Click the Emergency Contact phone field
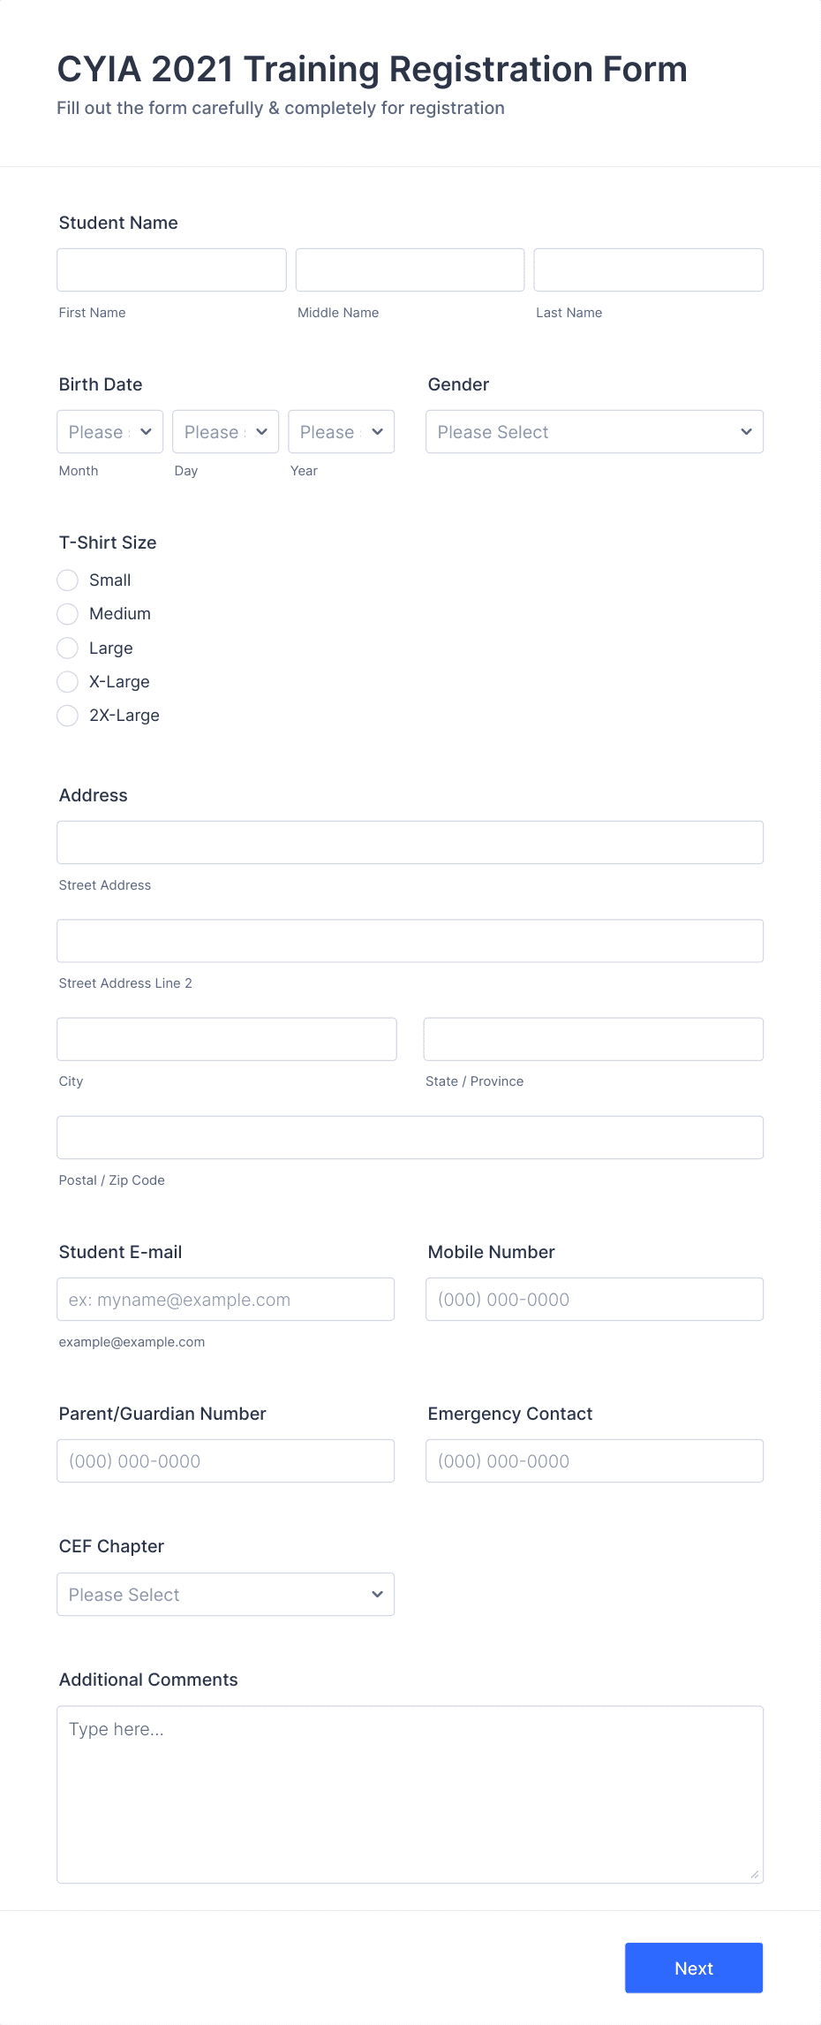Viewport: 821px width, 2025px height. [x=593, y=1460]
